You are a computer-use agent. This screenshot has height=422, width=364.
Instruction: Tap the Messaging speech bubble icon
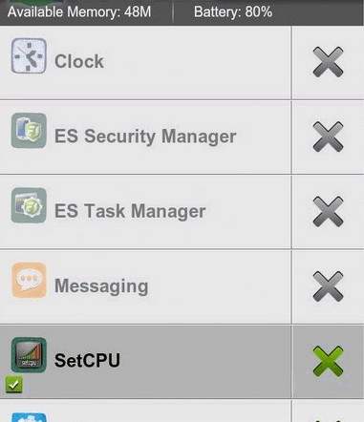(29, 281)
